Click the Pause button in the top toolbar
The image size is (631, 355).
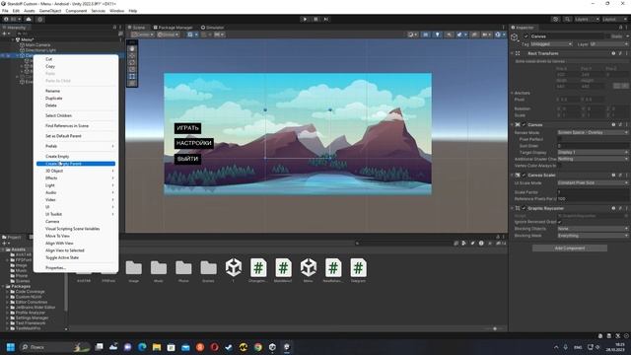(315, 19)
